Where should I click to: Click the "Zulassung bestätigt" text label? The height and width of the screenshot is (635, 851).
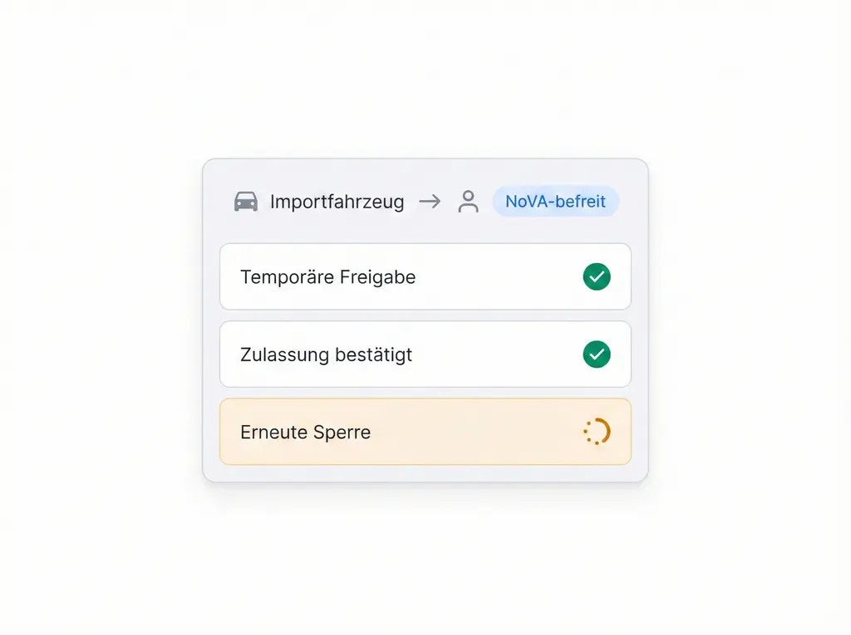[326, 355]
